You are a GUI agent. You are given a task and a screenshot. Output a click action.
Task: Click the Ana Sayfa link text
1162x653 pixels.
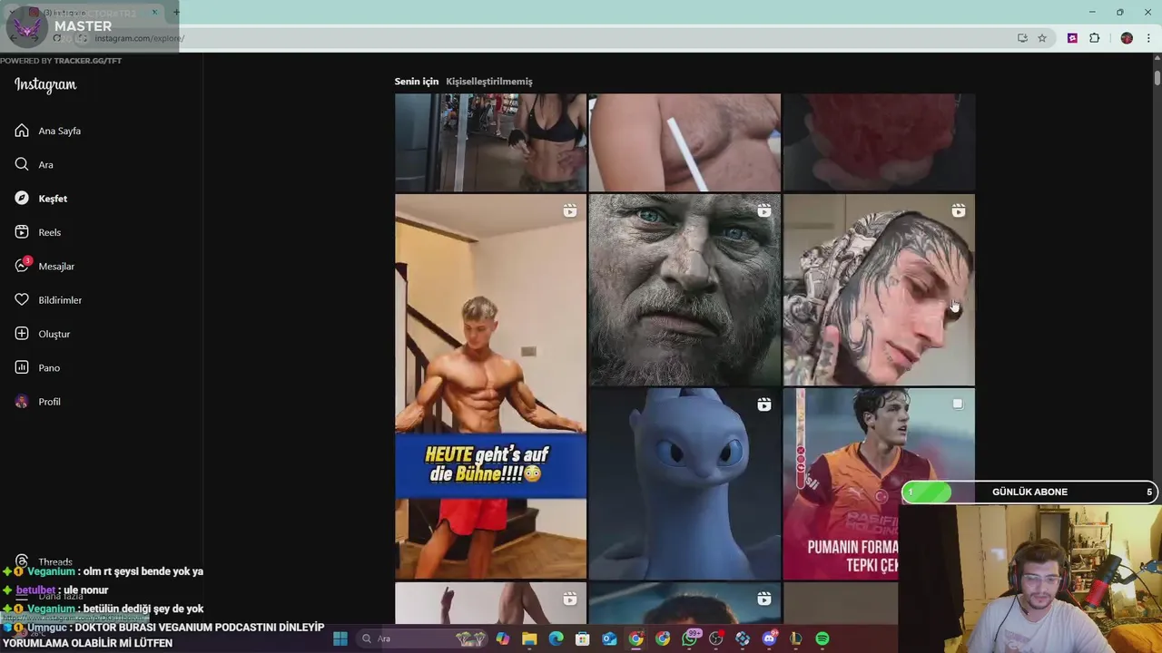point(60,131)
